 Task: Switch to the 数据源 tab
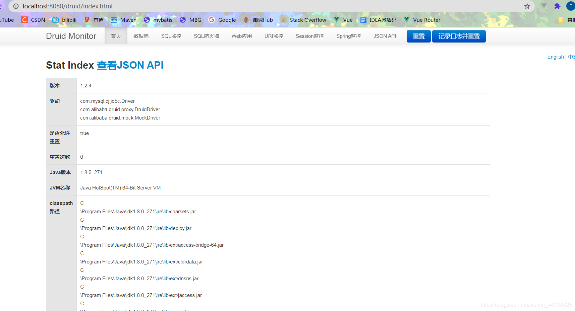[x=141, y=36]
